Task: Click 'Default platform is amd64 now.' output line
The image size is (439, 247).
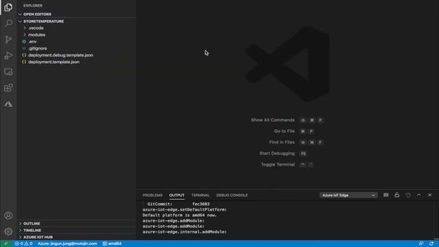Action: point(180,215)
